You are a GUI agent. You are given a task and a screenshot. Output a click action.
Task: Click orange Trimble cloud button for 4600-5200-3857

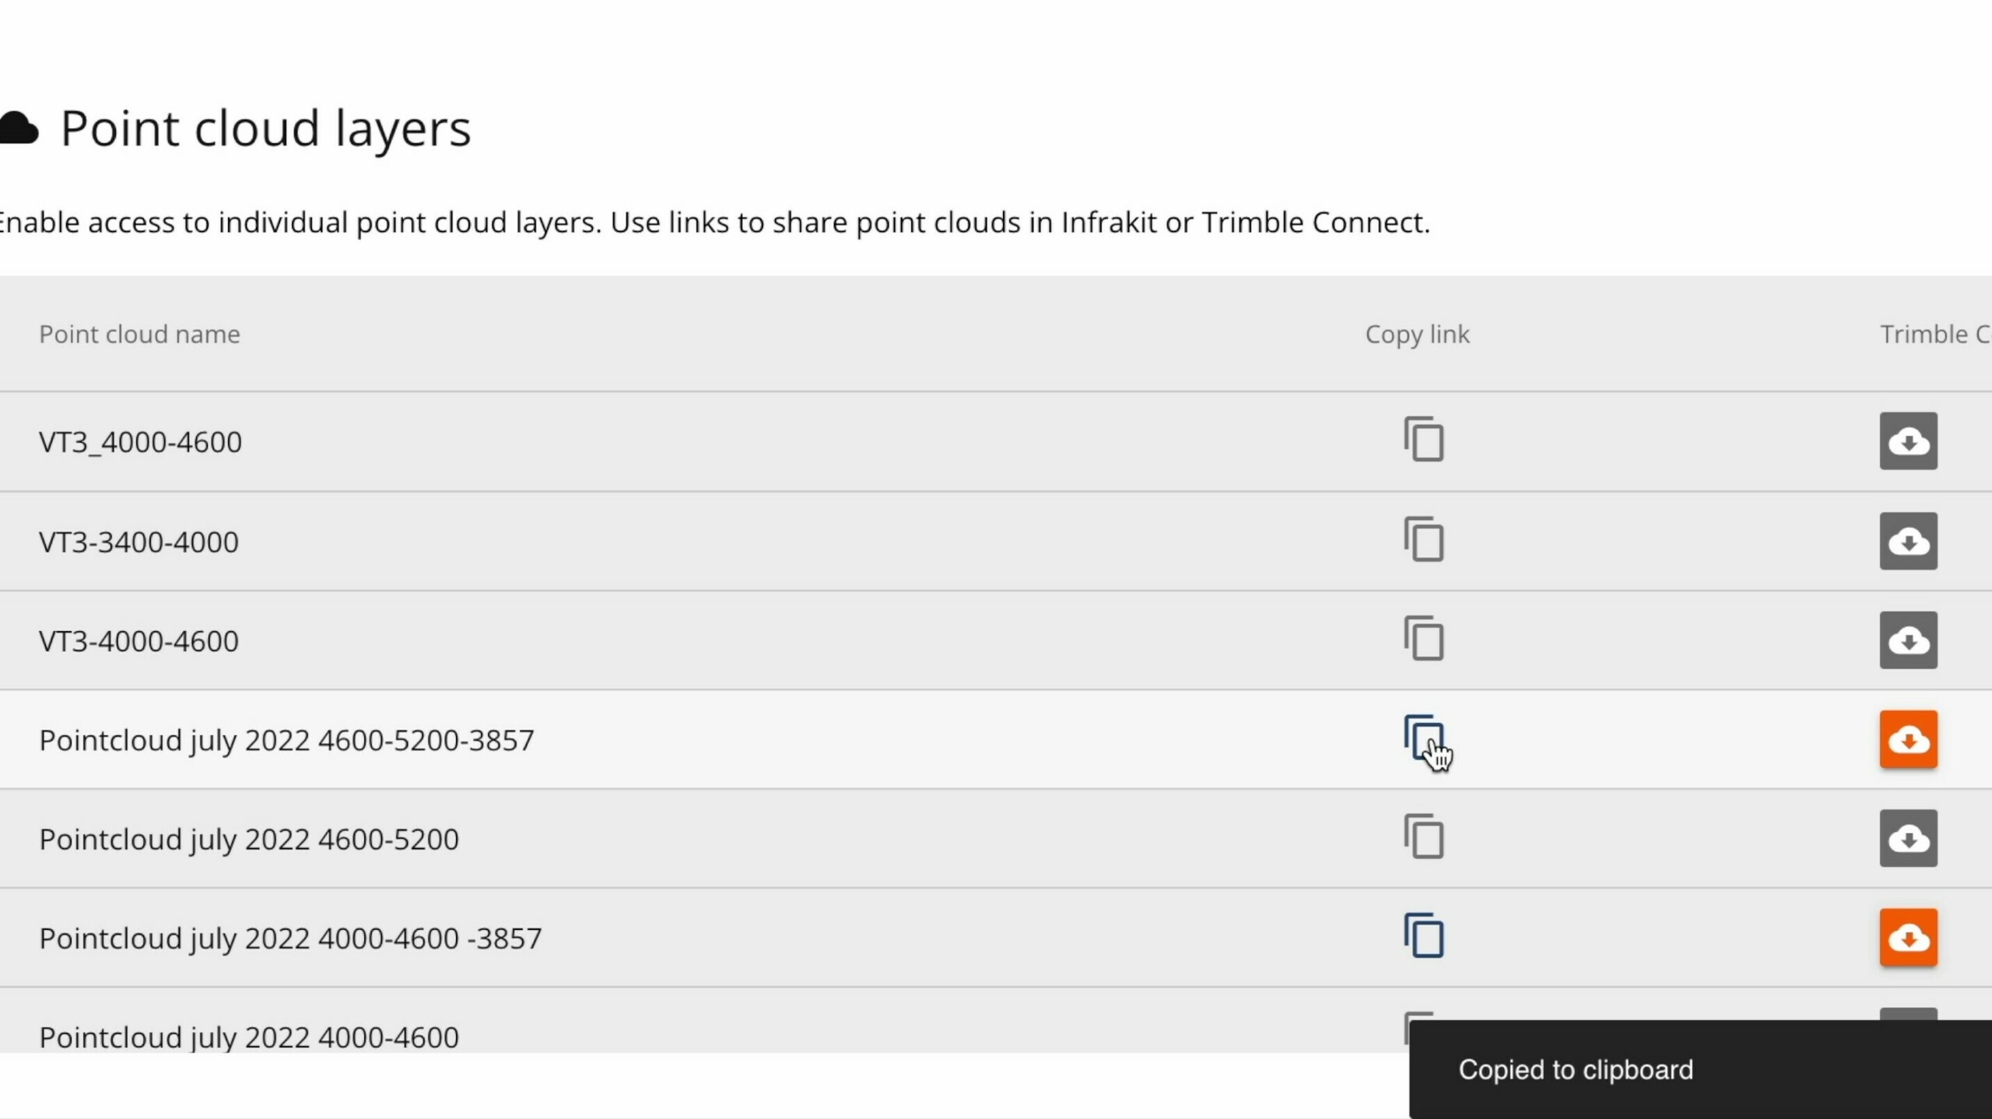pos(1908,739)
